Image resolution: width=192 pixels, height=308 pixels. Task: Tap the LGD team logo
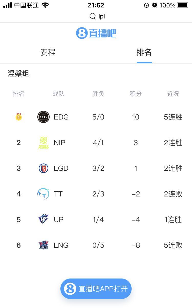(44, 168)
